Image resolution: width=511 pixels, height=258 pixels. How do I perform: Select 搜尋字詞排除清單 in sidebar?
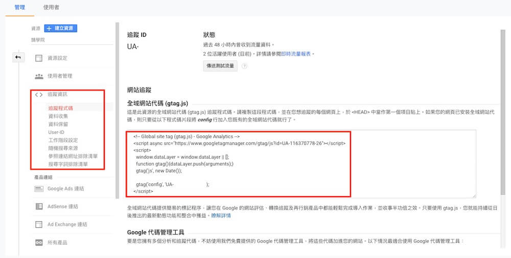pos(68,164)
